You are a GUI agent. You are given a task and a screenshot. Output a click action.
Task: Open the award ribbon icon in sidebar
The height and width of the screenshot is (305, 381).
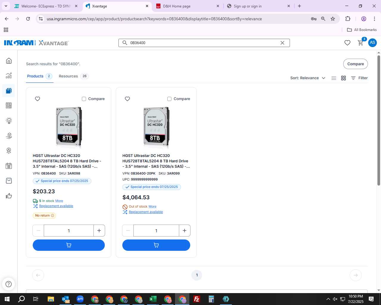(9, 151)
